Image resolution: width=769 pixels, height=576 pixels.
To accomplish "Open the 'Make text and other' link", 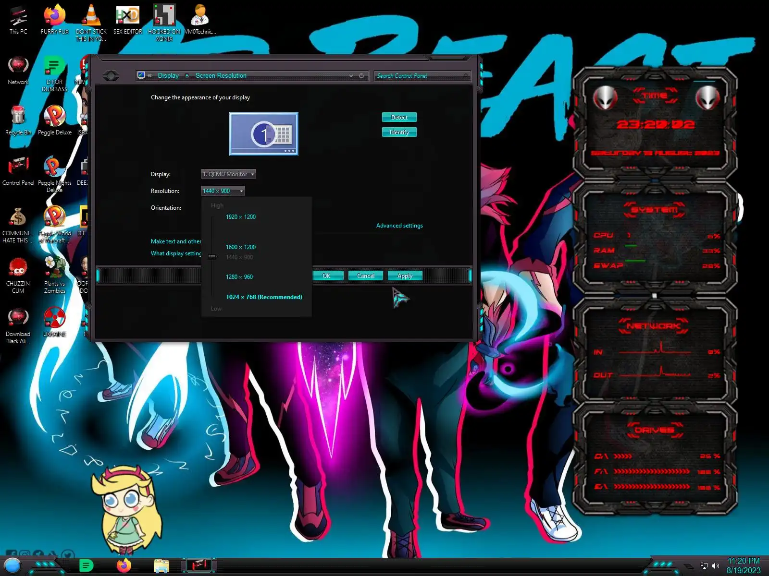I will (176, 241).
